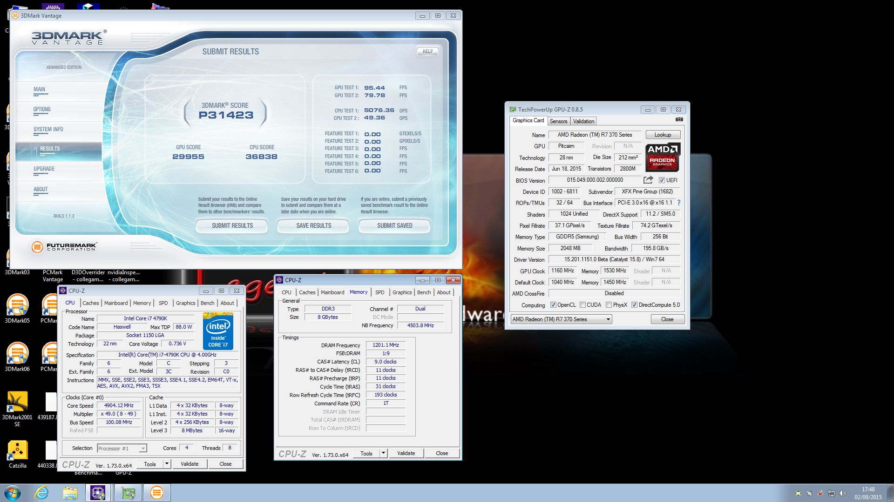
Task: Switch to the Sensors tab in GPU-Z
Action: pos(558,121)
